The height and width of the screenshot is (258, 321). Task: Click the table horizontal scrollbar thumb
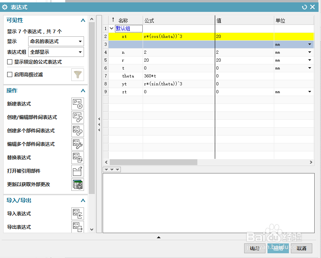pos(153,162)
